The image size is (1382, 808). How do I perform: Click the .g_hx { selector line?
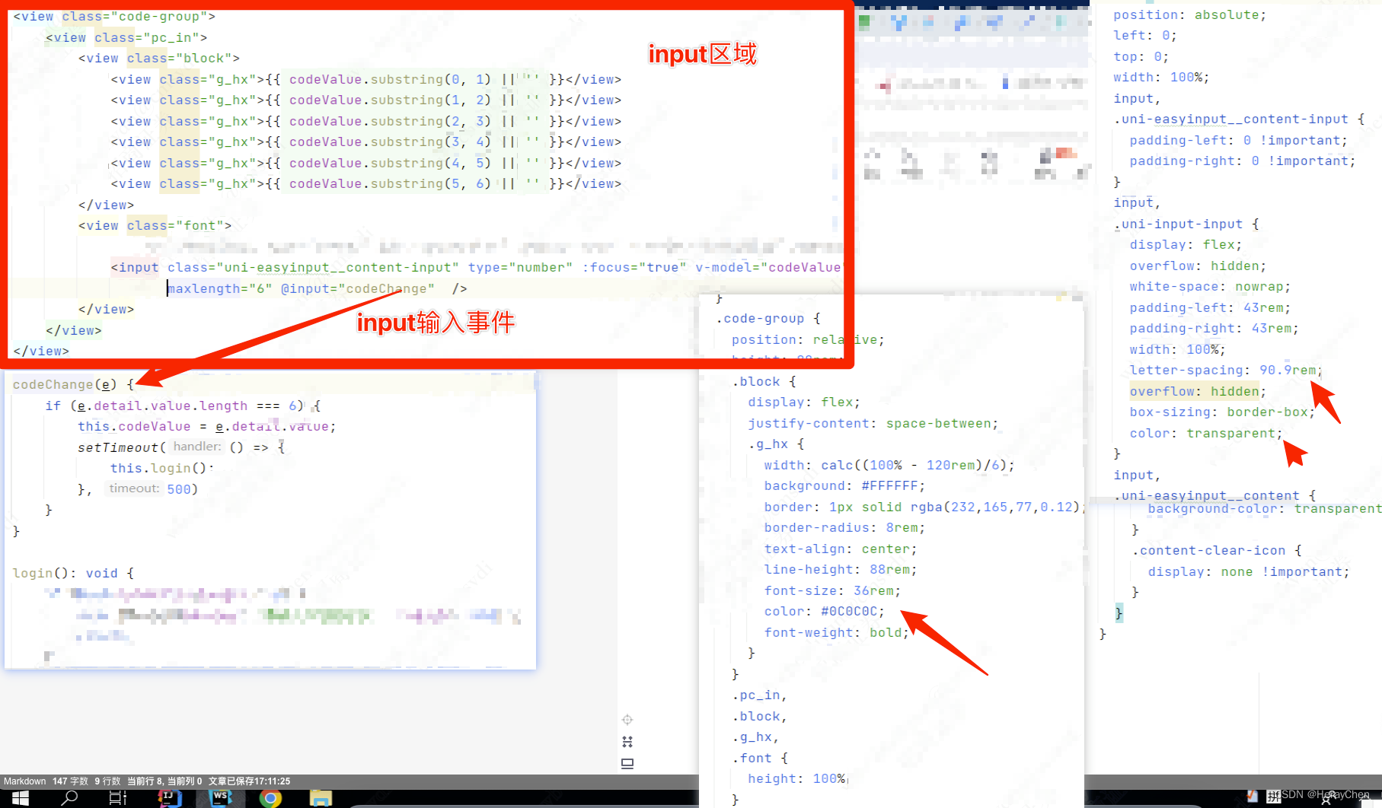[776, 444]
